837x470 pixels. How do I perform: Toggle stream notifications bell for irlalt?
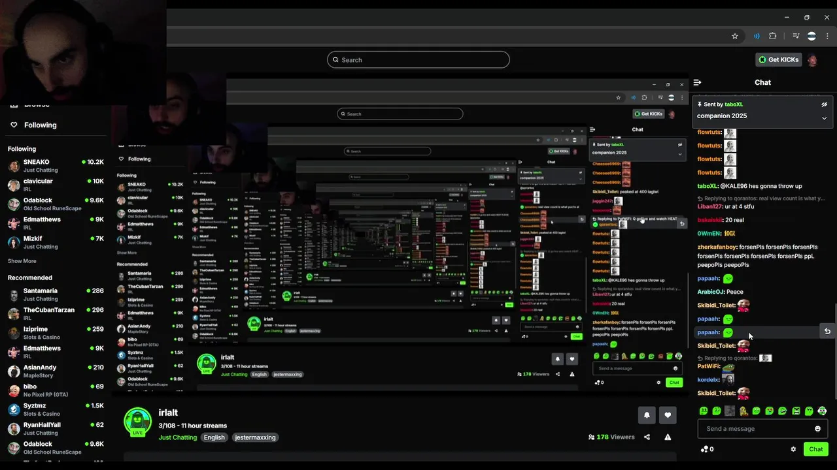[647, 415]
